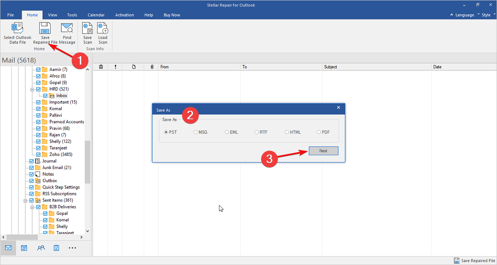Sort by the Subject column header
This screenshot has width=497, height=265.
point(377,67)
